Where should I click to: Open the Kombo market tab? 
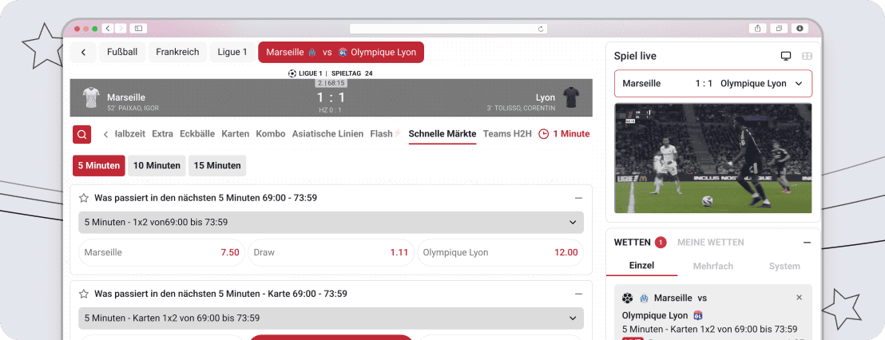pyautogui.click(x=270, y=134)
